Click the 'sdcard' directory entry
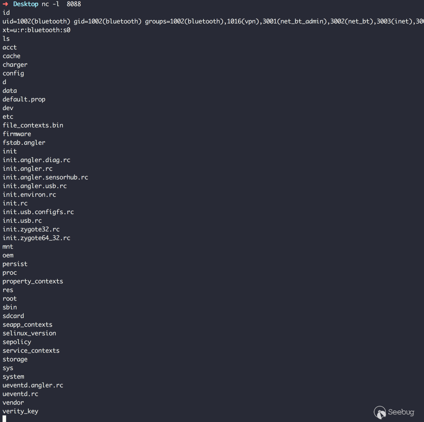424x422 pixels. click(x=13, y=316)
